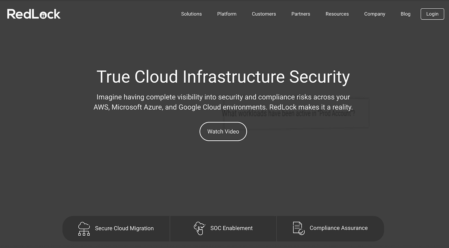Open the Platform menu
Image resolution: width=449 pixels, height=248 pixels.
click(x=227, y=14)
